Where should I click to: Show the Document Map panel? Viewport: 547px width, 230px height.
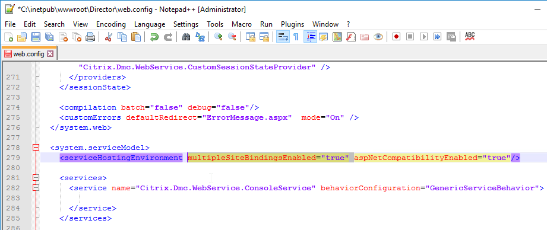coord(337,37)
